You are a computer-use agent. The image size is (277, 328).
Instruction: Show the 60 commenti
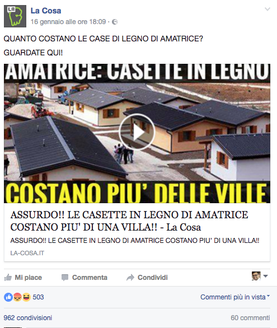(x=250, y=318)
